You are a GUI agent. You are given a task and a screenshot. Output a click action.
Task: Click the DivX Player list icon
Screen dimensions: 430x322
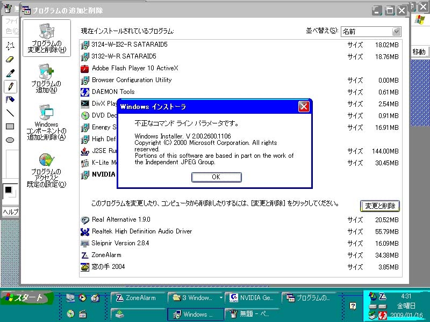85,104
